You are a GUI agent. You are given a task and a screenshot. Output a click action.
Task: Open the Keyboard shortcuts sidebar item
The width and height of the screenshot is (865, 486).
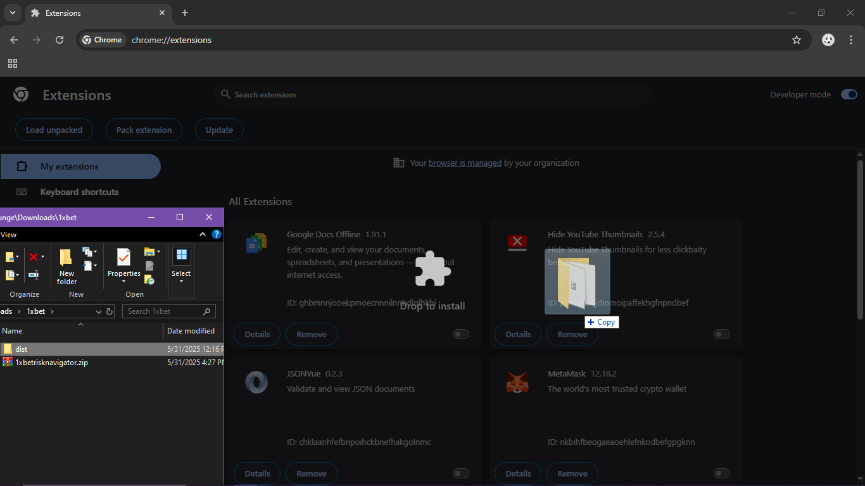79,192
